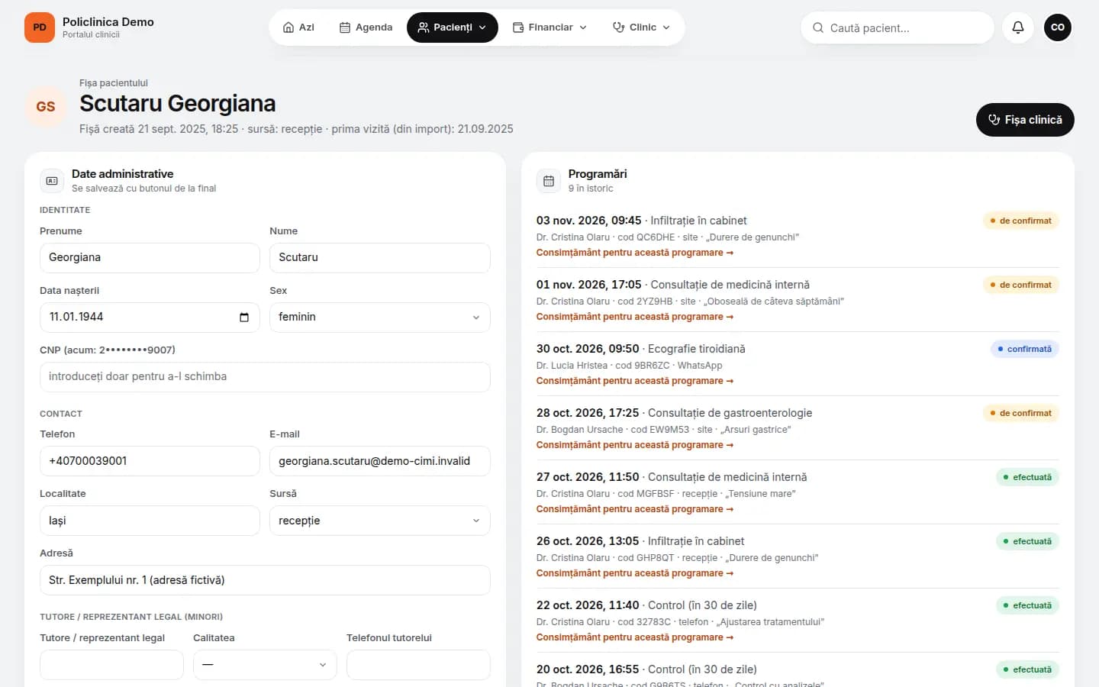Click the Data nașterii date field

(150, 318)
